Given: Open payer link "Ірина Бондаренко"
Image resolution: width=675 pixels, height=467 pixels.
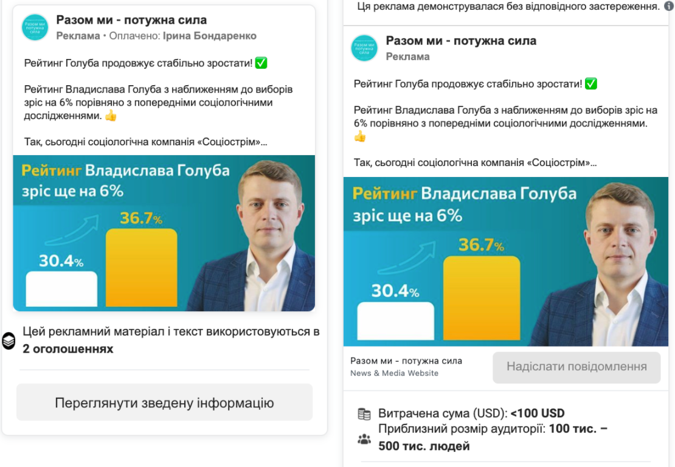Looking at the screenshot, I should tap(210, 36).
